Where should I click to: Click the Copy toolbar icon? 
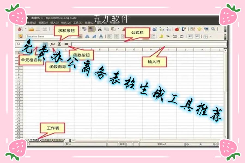coord(106,29)
